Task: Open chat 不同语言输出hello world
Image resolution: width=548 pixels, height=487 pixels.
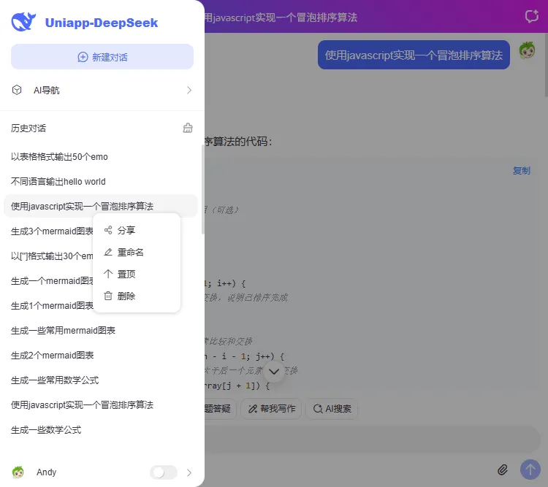Action: [x=58, y=181]
